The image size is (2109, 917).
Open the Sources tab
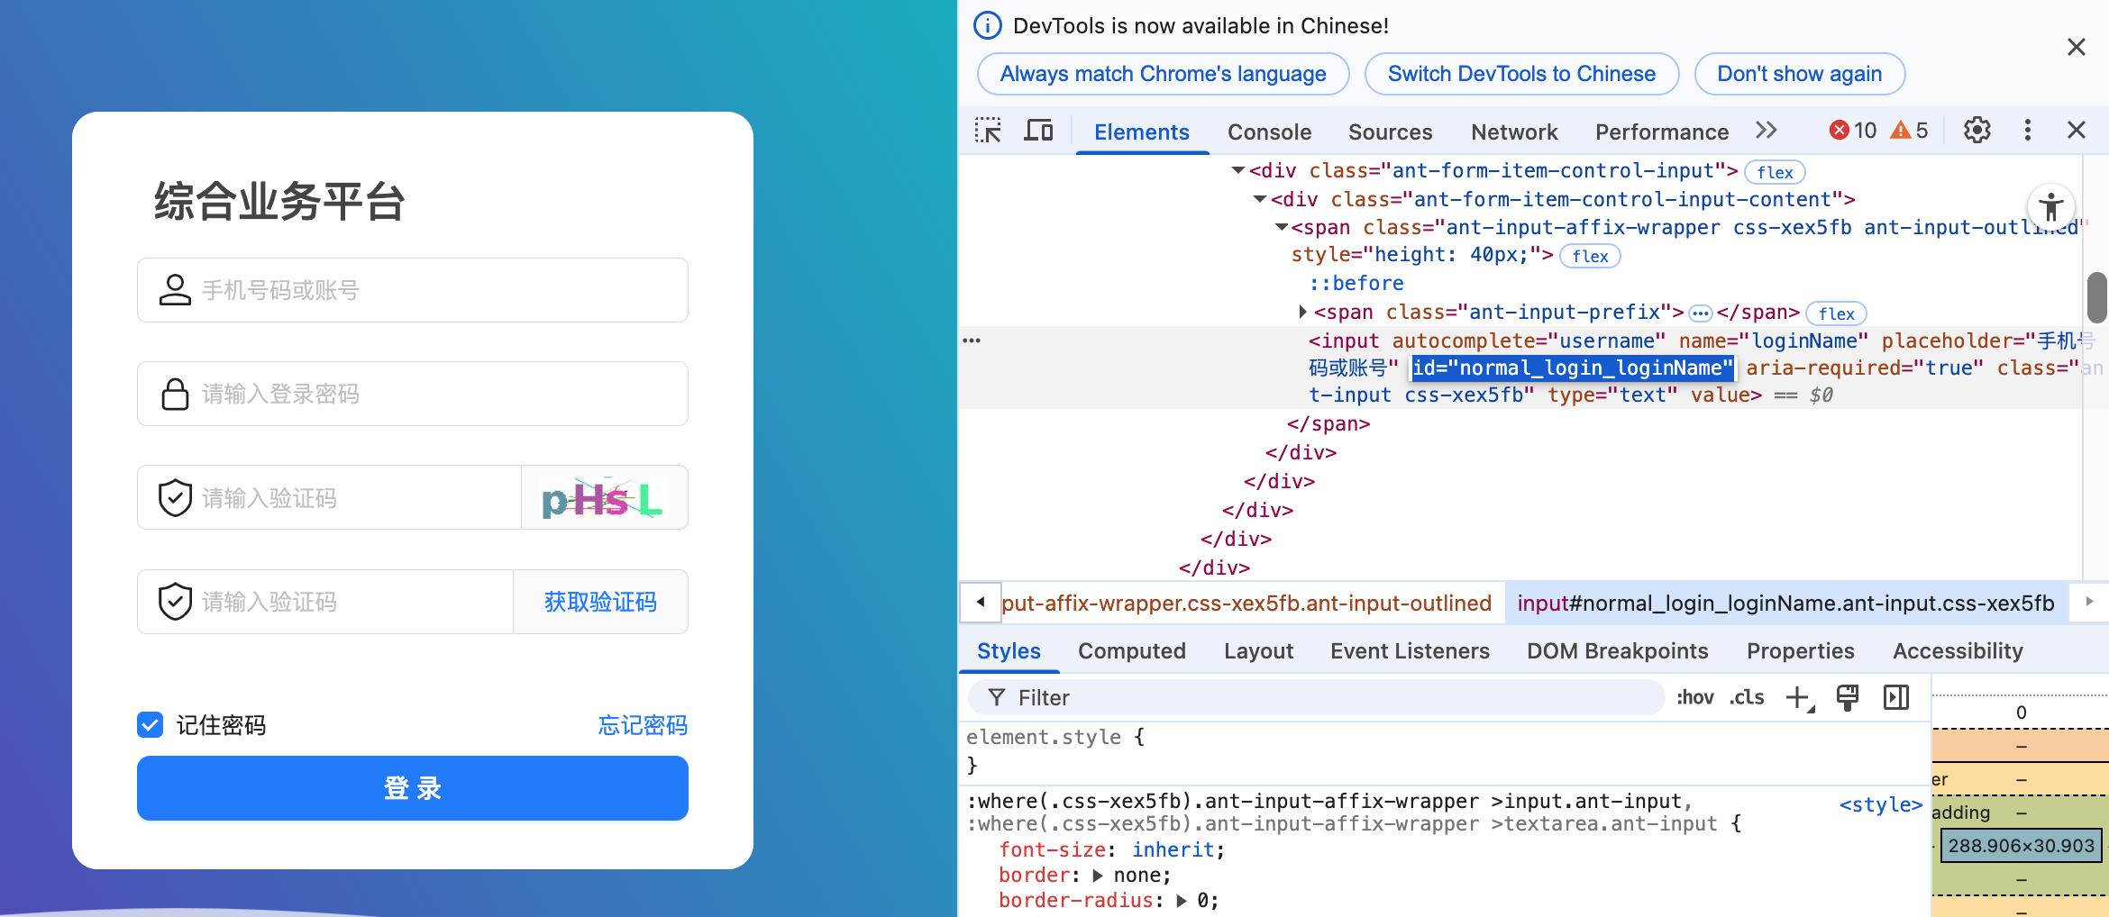click(x=1390, y=132)
